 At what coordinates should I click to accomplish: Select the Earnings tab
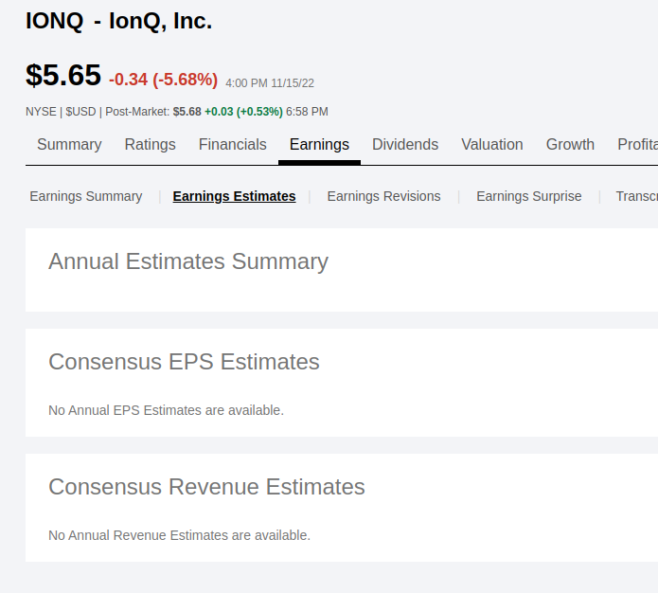click(319, 145)
